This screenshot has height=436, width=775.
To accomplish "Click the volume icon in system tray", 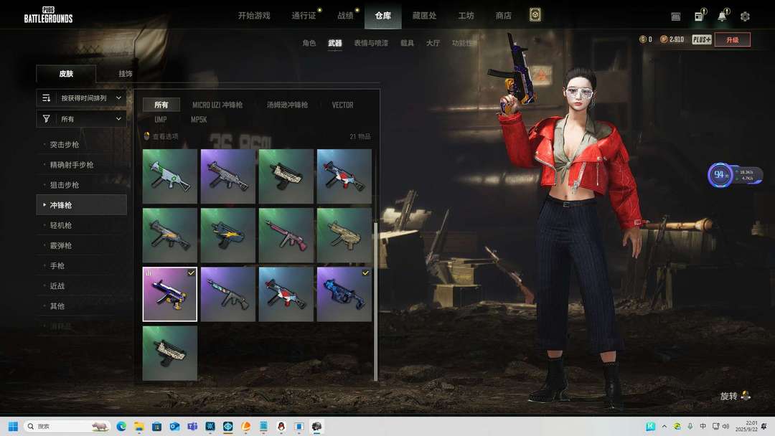I will [725, 426].
